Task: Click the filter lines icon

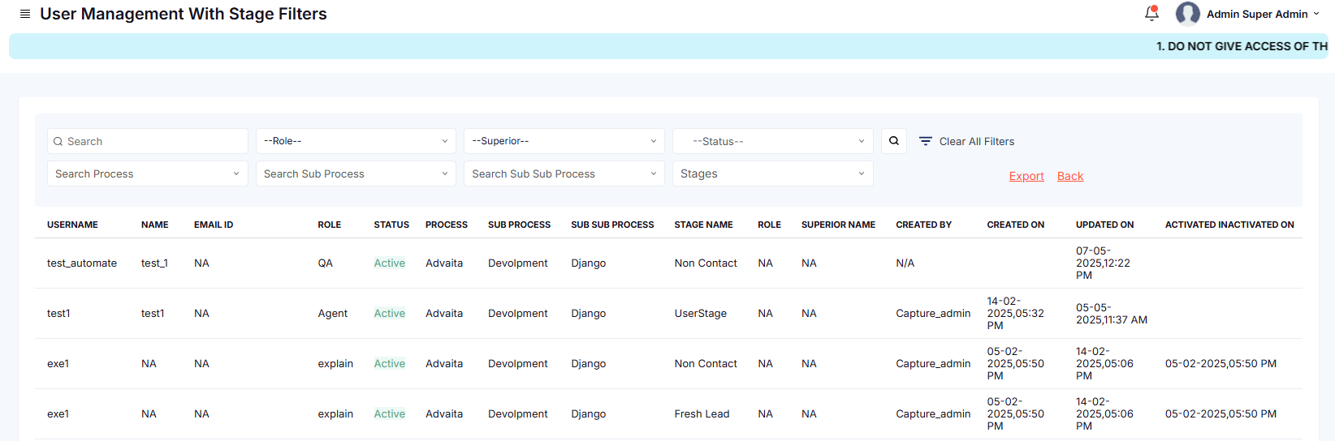Action: click(925, 141)
